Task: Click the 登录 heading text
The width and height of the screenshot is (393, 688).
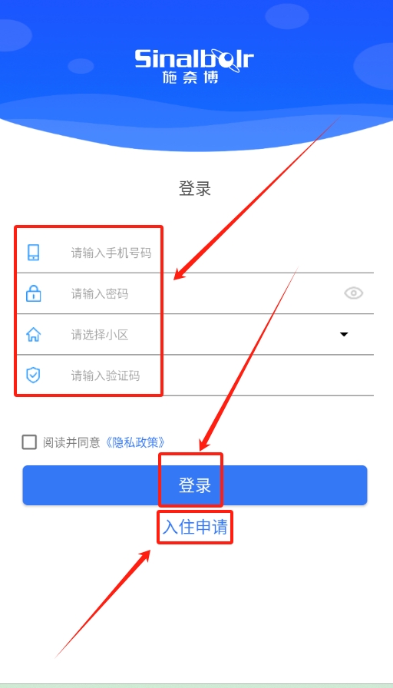Action: [x=195, y=188]
